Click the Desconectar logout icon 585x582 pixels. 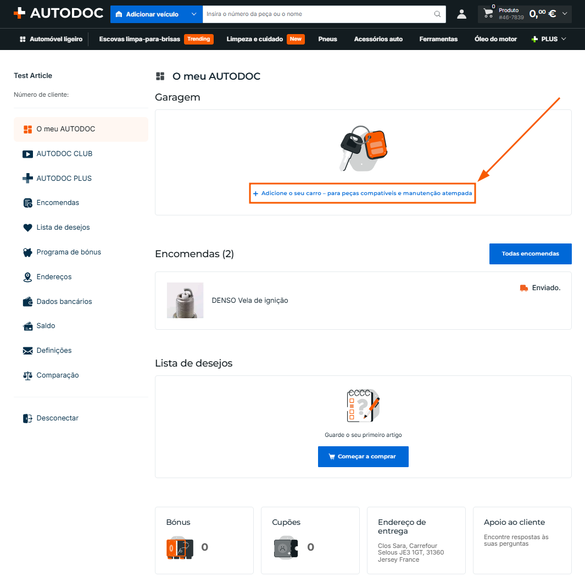tap(27, 418)
